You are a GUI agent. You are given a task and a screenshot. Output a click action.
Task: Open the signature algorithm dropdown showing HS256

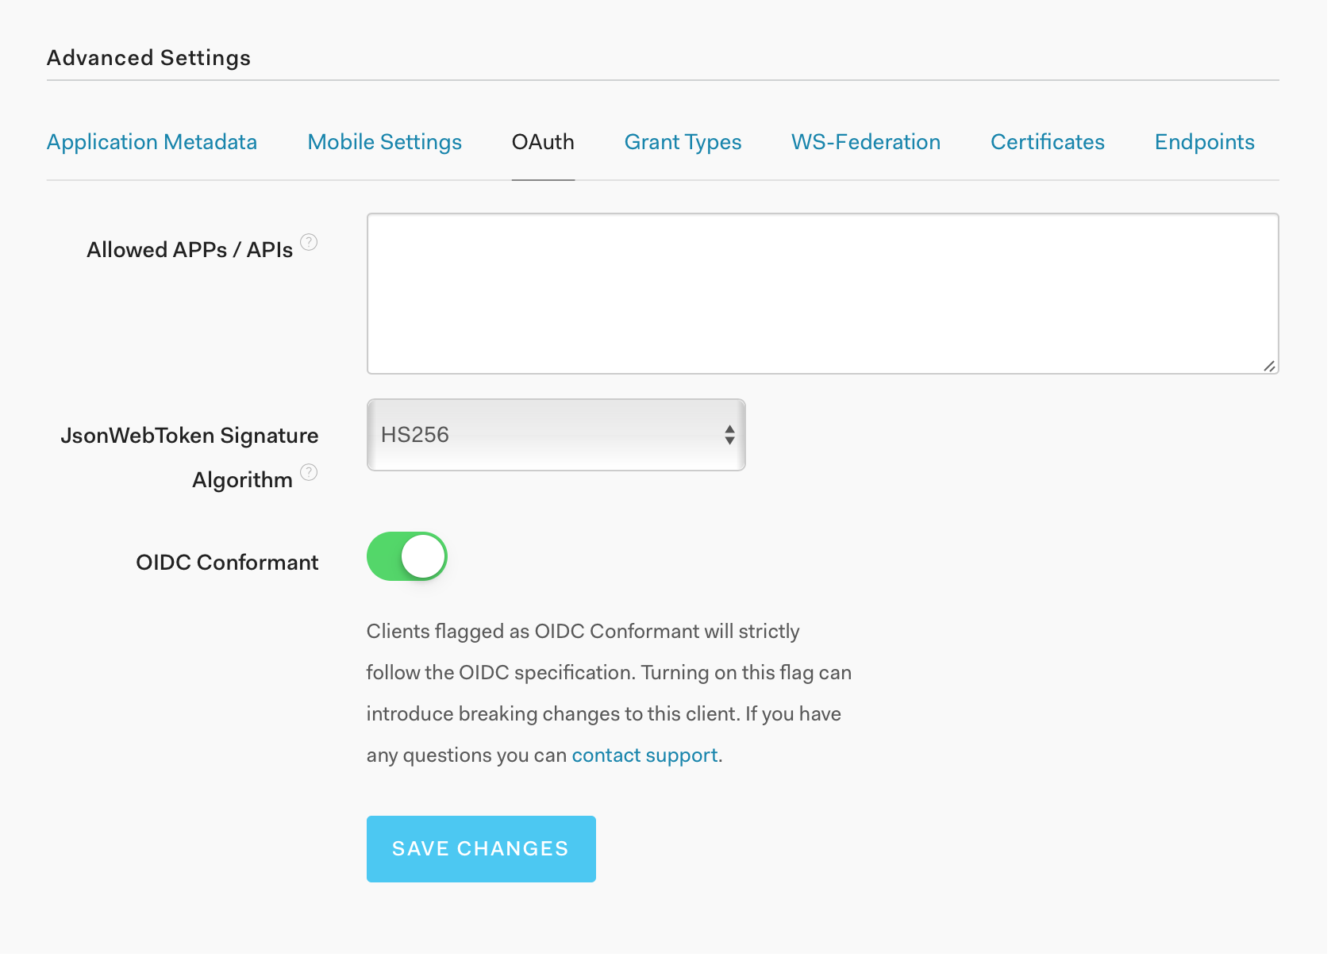tap(556, 435)
